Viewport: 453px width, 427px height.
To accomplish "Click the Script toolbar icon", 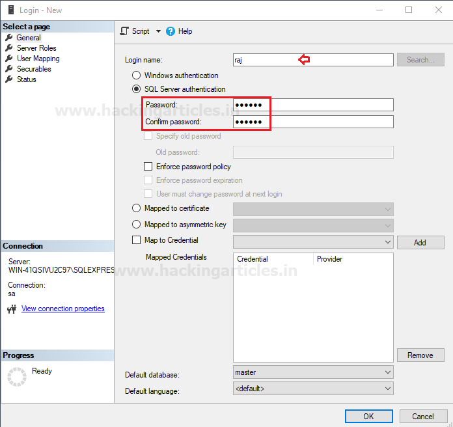I will tap(124, 31).
